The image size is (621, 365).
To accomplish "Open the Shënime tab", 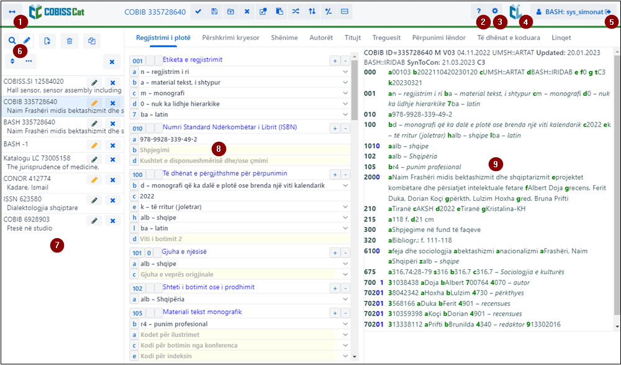I will (284, 38).
